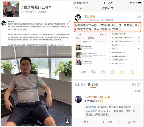Open 王老板 profile avatar in the post header
Image resolution: width=144 pixels, height=127 pixels.
click(78, 18)
